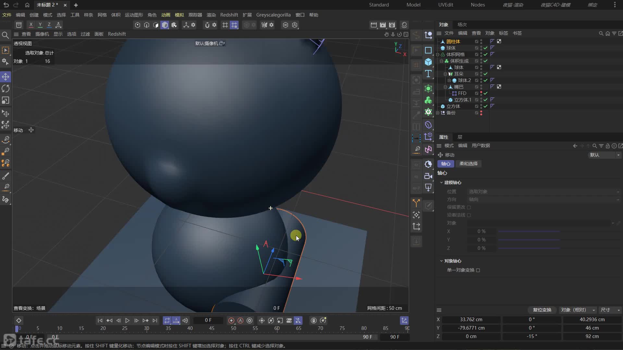Collapse the 耳朵 tree node
This screenshot has width=623, height=350.
coord(446,74)
